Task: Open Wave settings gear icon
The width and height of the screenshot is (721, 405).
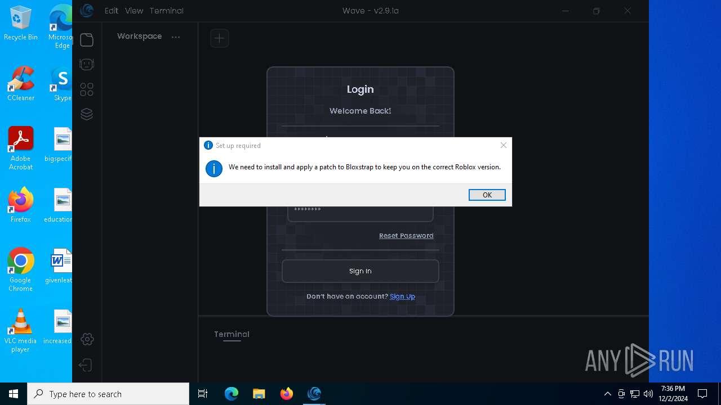Action: pyautogui.click(x=87, y=339)
